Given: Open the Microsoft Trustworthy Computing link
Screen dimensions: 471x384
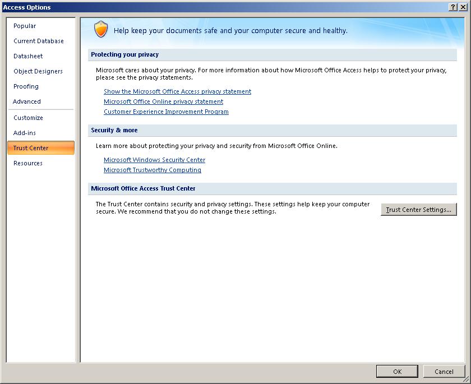Looking at the screenshot, I should [x=153, y=170].
